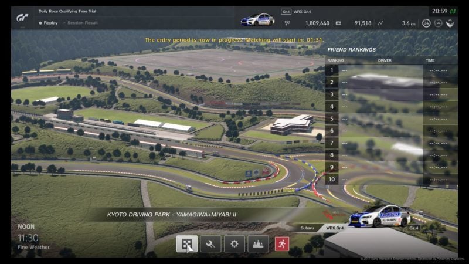Click the Subaru manufacturer label
Screen dimensions: 469x264
pos(307,228)
